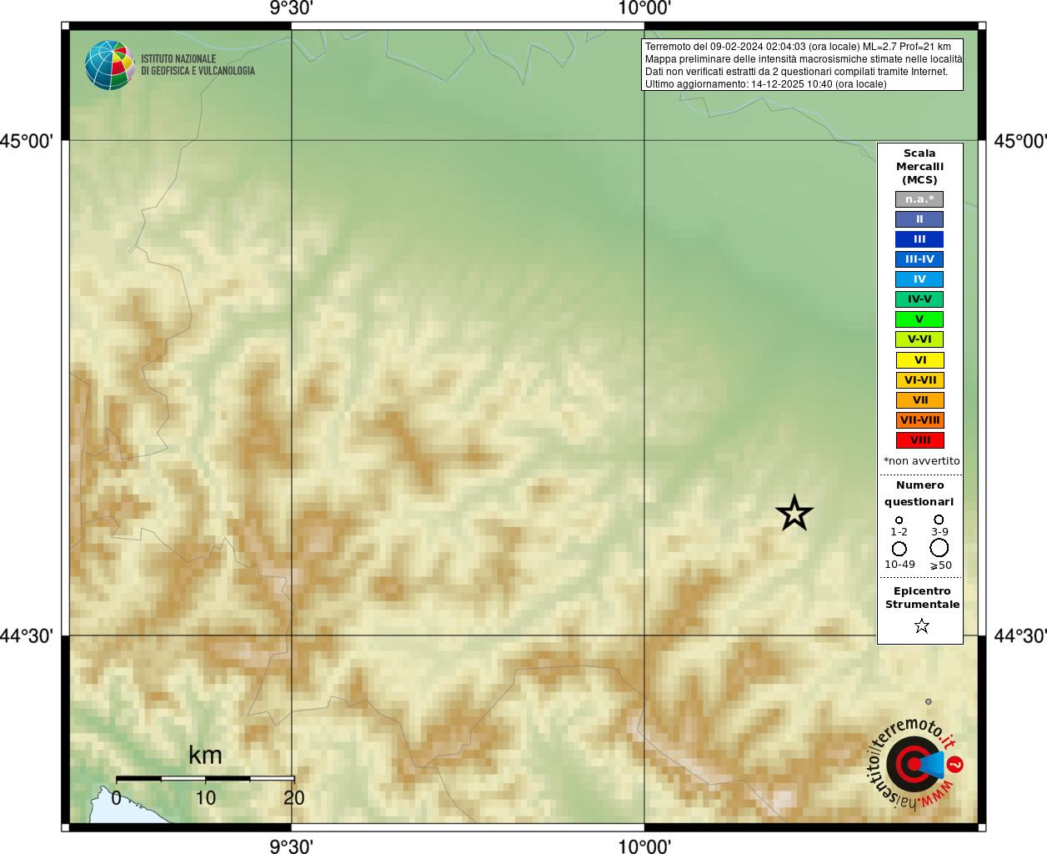Viewport: 1047px width, 854px height.
Task: Click the legend Epicentro Strumentale star symbol
Action: (921, 625)
